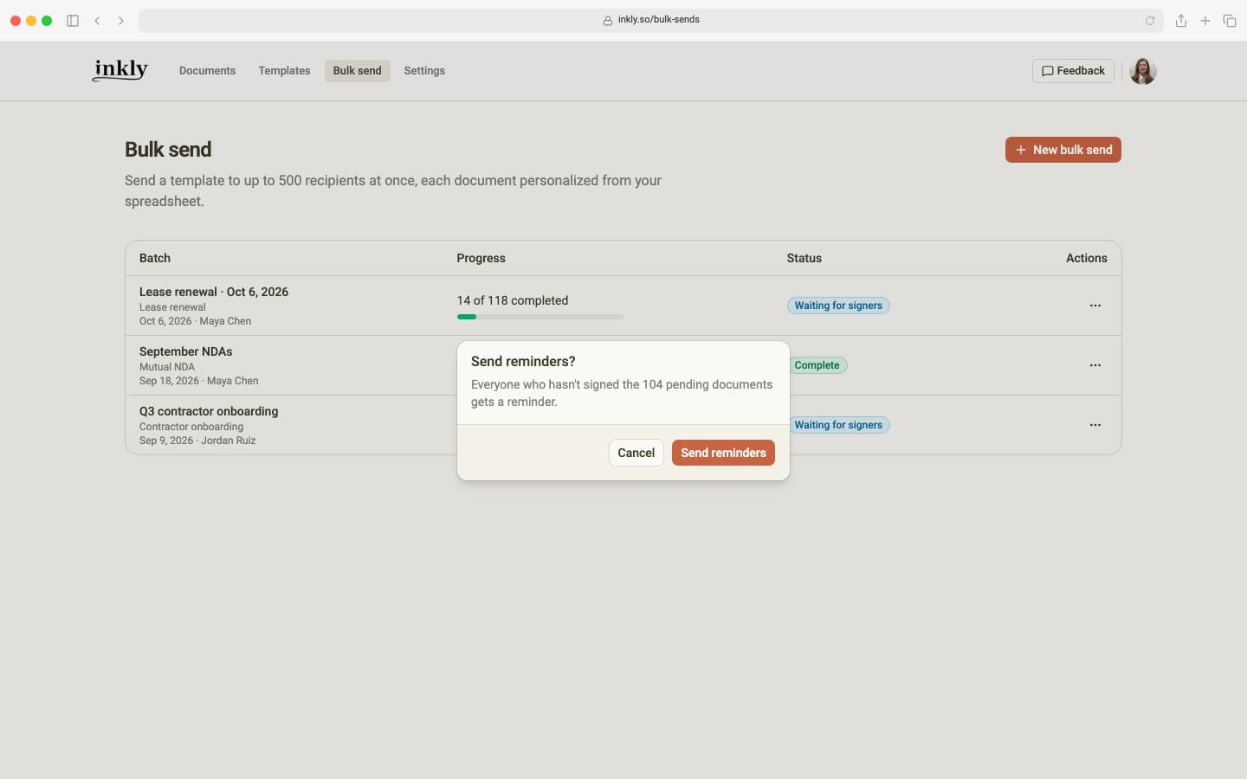This screenshot has height=779, width=1247.
Task: Open actions menu for Q3 contractor onboarding
Action: point(1095,425)
